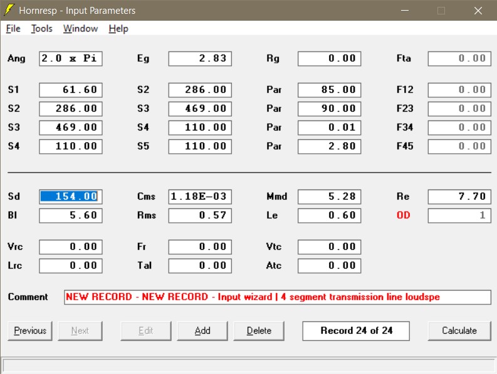Close the Hornresp window
497x374 pixels.
[x=478, y=11]
